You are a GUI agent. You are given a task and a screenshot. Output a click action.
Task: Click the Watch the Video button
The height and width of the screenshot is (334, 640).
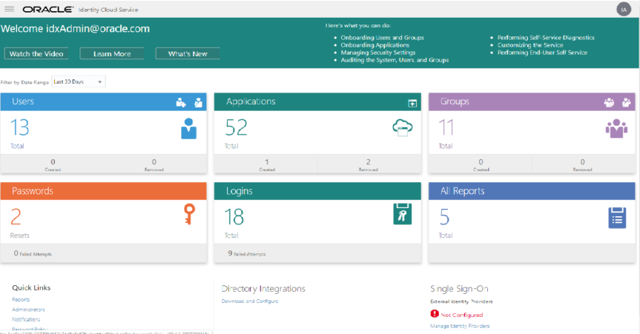point(36,53)
